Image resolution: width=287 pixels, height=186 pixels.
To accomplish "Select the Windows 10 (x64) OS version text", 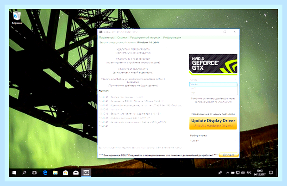I will tap(148, 43).
